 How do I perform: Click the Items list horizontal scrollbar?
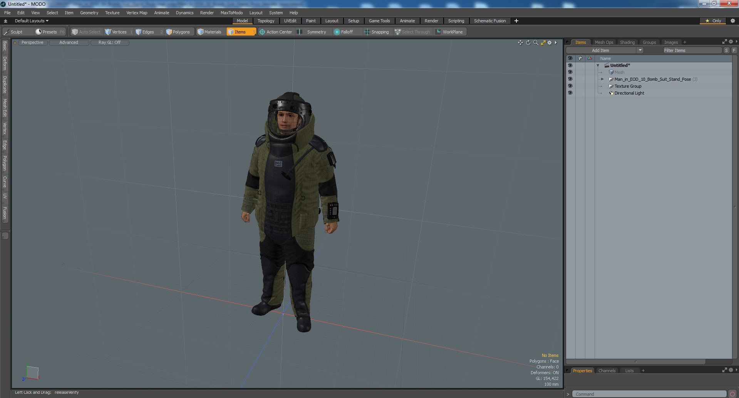click(x=635, y=361)
